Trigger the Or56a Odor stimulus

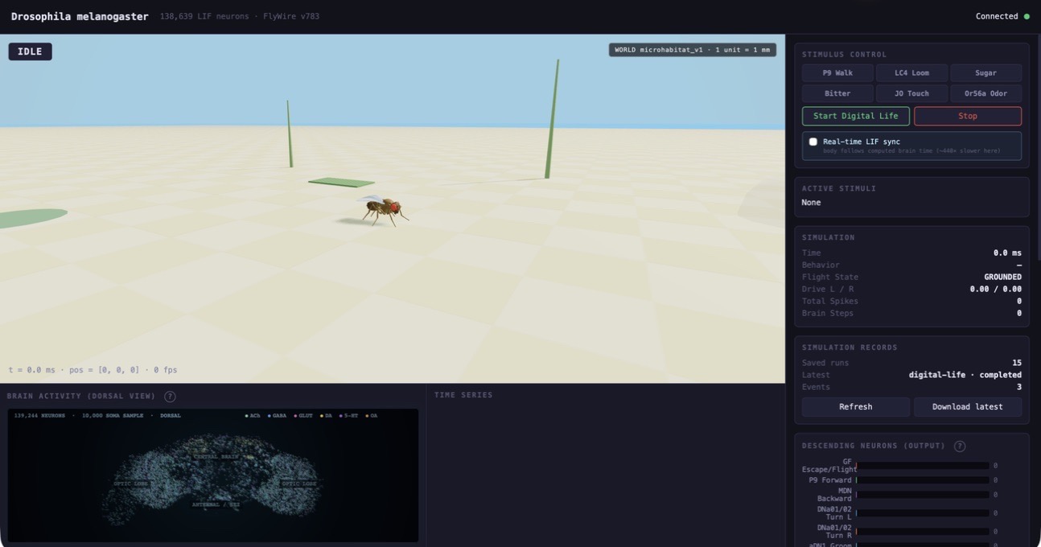click(x=985, y=93)
